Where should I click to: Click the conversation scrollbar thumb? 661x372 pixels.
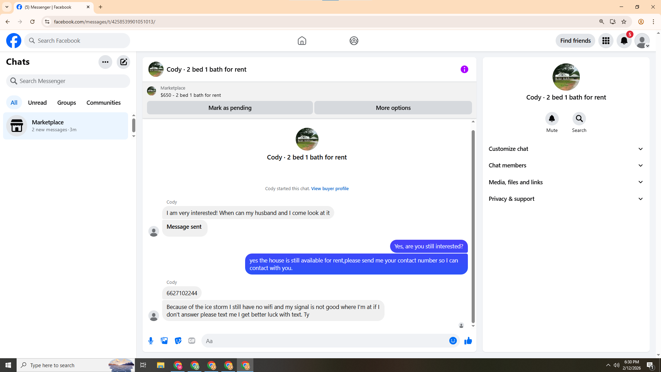coord(473,226)
